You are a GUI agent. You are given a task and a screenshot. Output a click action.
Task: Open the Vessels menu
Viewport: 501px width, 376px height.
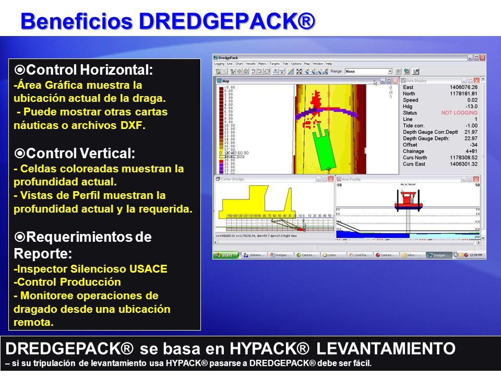[x=250, y=64]
